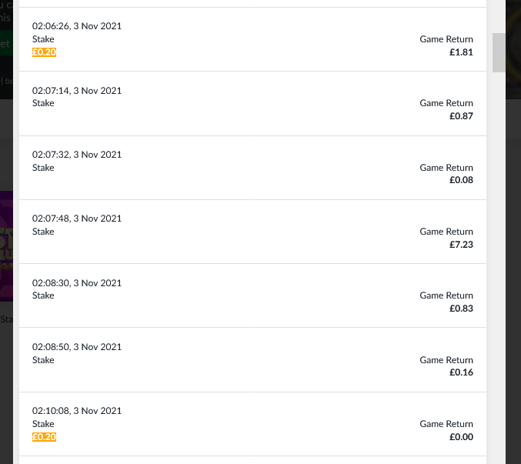This screenshot has width=521, height=464.
Task: Click Stake label under 02:07:48 entry
Action: click(43, 232)
